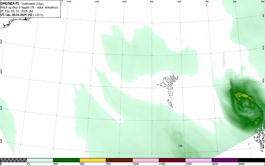
Task: Click the grey checkered 0–25 legend swatch
Action: (13, 160)
